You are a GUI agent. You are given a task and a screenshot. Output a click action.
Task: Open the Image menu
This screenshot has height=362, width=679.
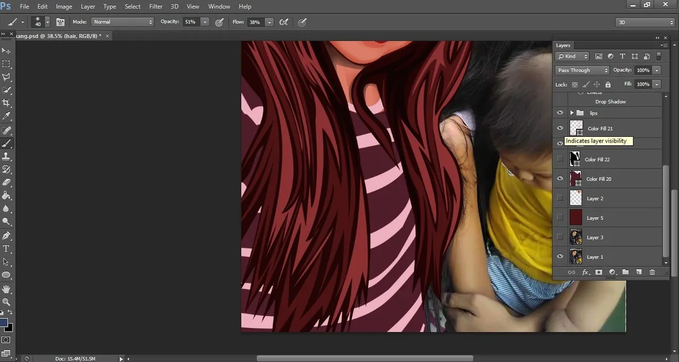point(64,6)
